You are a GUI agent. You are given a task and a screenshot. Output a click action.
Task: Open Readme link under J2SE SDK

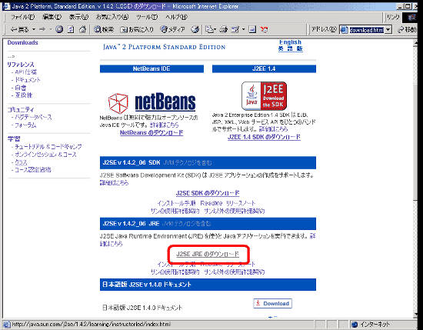click(x=211, y=203)
